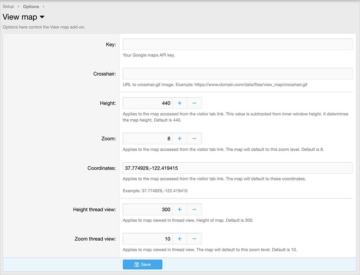
Task: Select the Coordinates text field
Action: pyautogui.click(x=238, y=168)
